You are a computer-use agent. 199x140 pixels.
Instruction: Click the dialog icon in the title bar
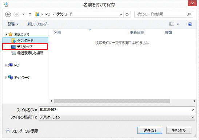click(x=5, y=4)
